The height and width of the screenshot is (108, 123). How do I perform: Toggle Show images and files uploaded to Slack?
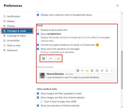[38, 93]
